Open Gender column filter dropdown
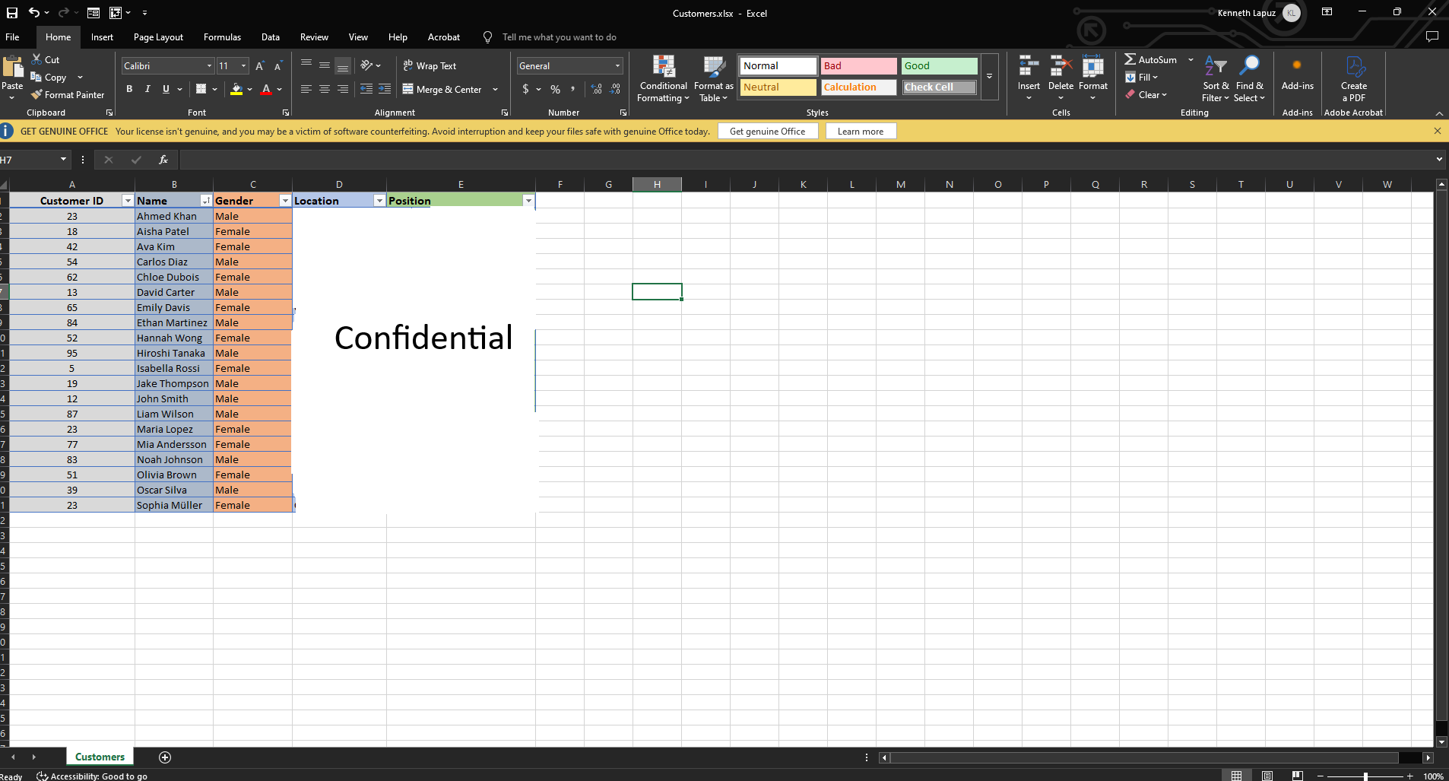 click(x=285, y=201)
